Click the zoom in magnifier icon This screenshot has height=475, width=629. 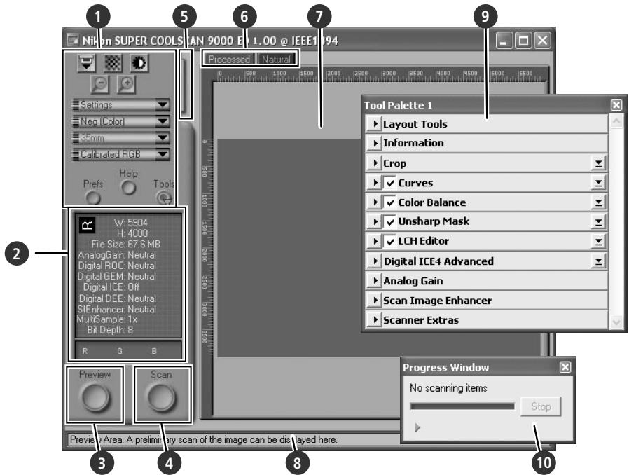coord(126,84)
